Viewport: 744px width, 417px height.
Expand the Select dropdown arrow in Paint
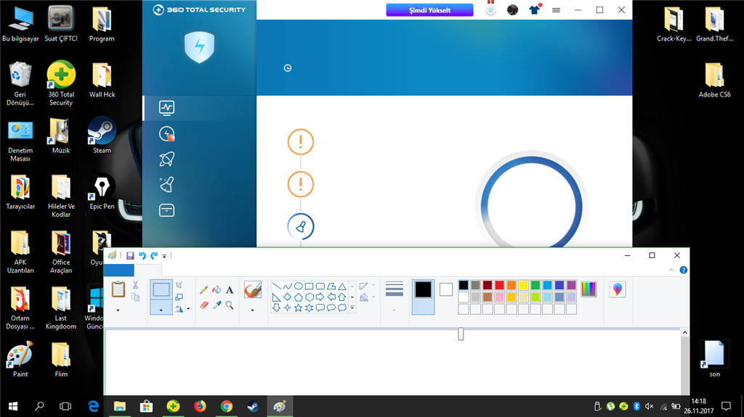coord(161,310)
